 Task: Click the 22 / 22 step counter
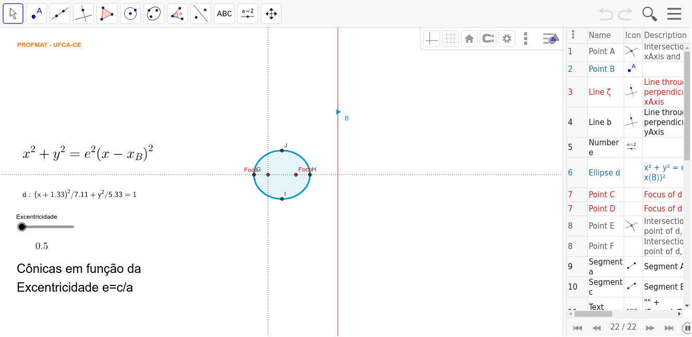623,327
